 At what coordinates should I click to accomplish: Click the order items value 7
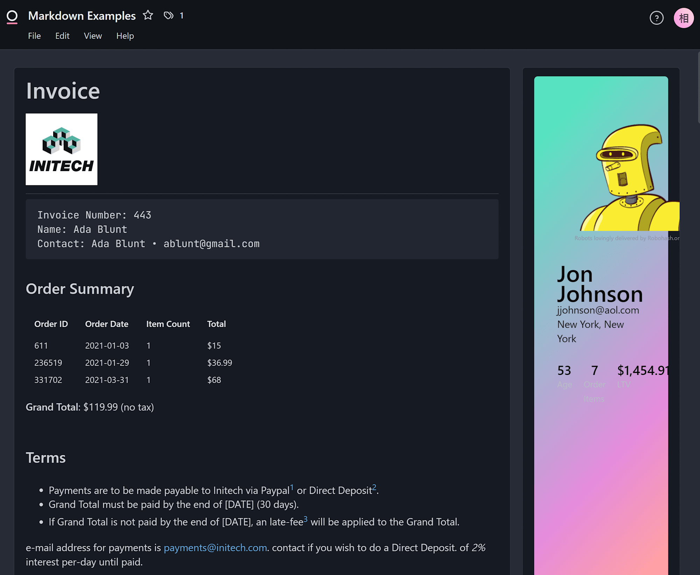[x=594, y=370]
